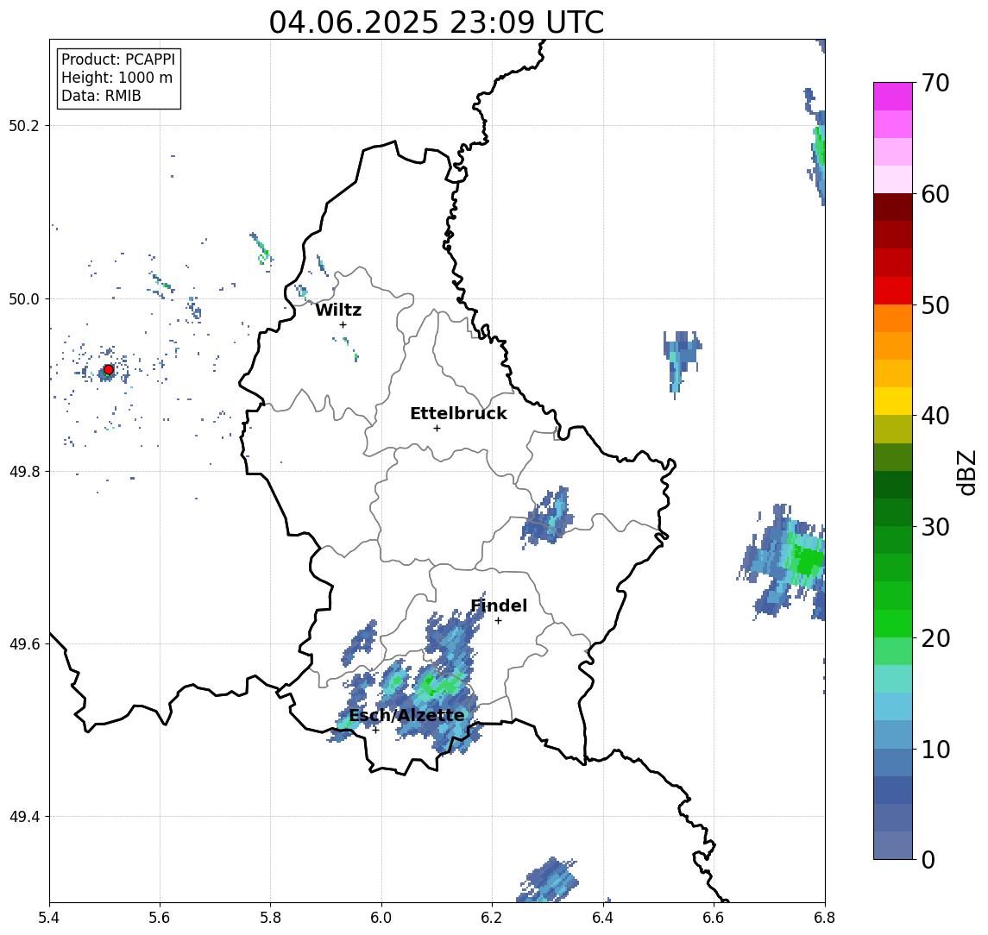Click the colorbar tick label 40
Image resolution: width=988 pixels, height=935 pixels.
pos(935,416)
